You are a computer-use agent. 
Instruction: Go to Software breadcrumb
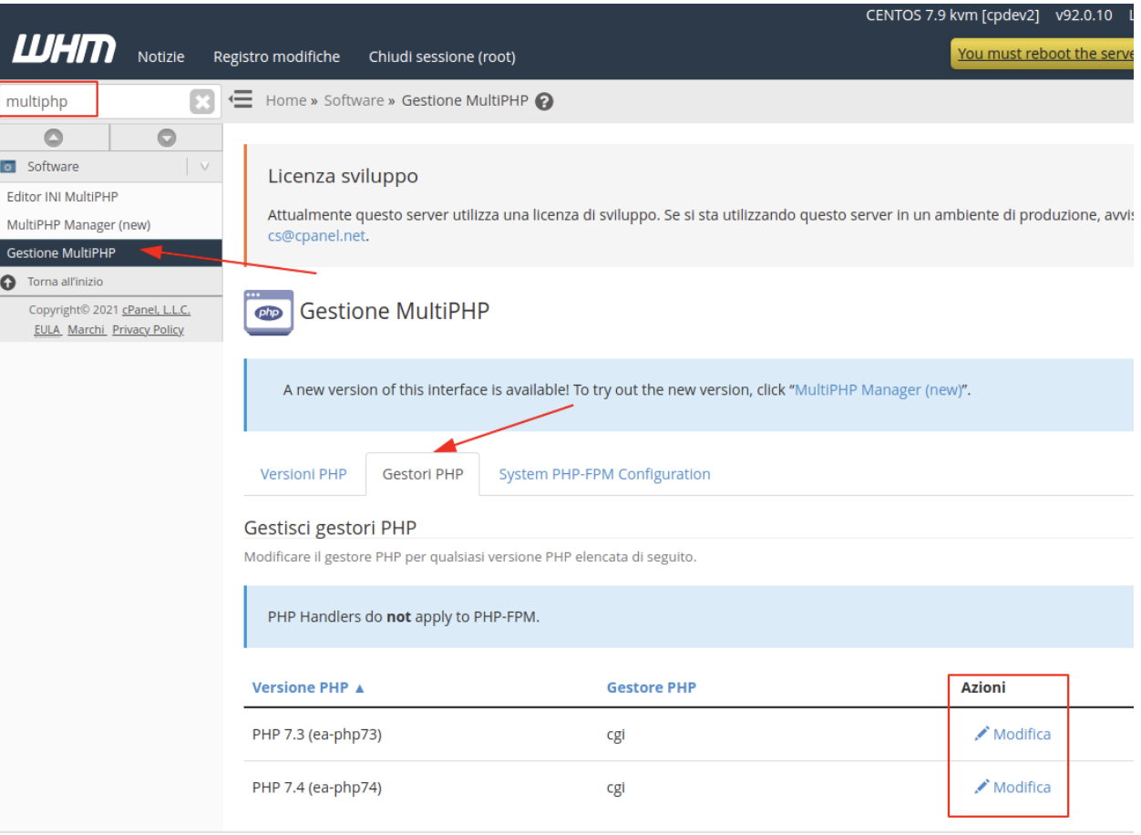354,100
